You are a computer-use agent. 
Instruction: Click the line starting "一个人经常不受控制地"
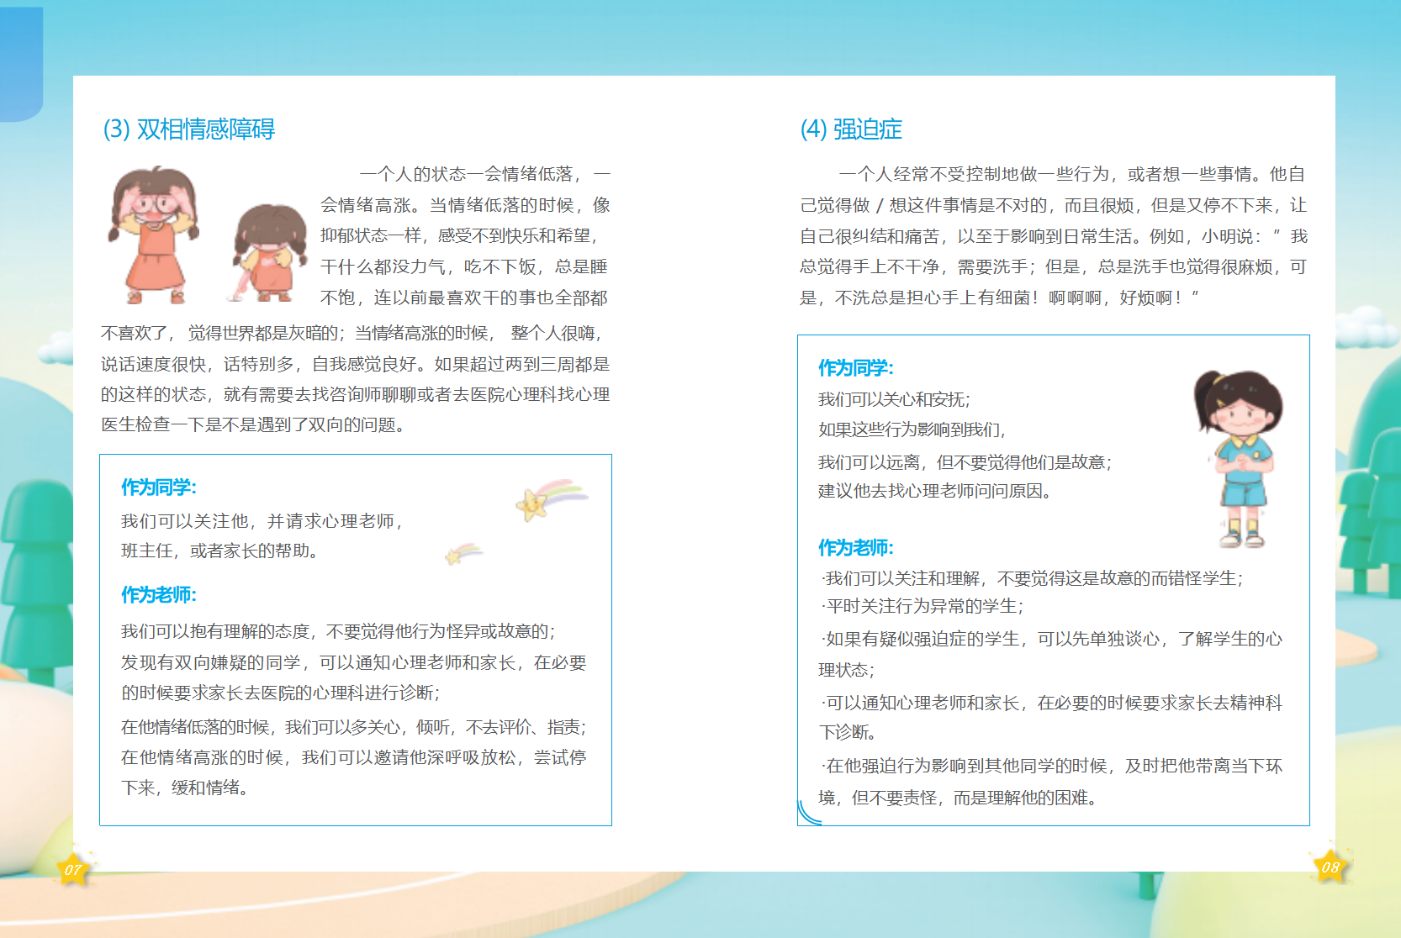(1072, 174)
